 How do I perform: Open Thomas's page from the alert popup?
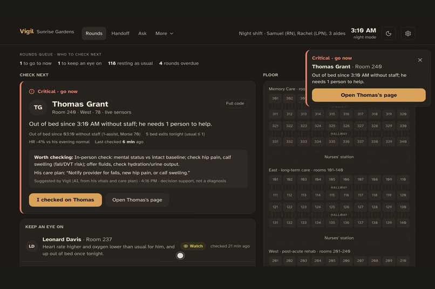[369, 95]
